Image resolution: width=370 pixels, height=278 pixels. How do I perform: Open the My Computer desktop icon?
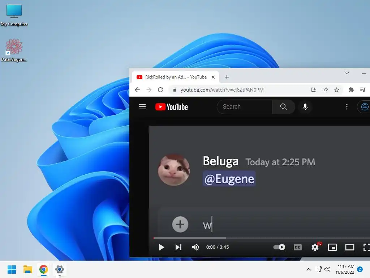click(14, 15)
